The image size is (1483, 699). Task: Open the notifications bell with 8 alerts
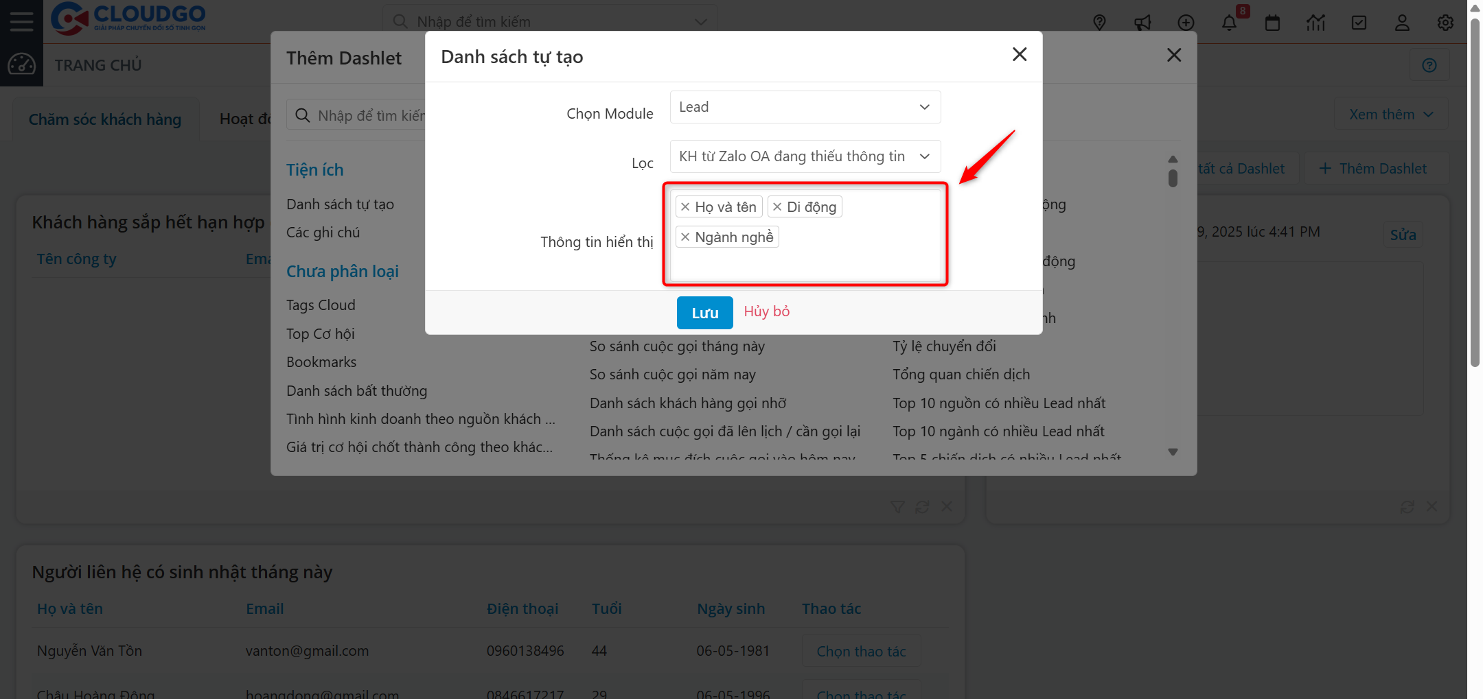[1230, 22]
